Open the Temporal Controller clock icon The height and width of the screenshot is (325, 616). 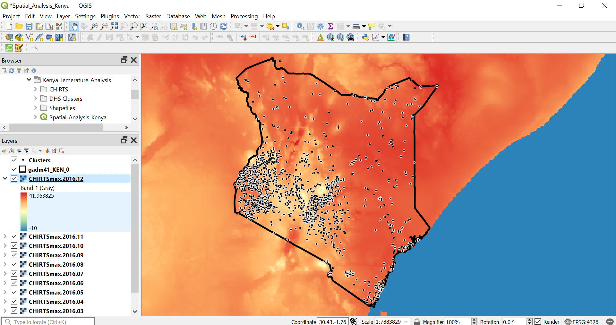point(213,26)
